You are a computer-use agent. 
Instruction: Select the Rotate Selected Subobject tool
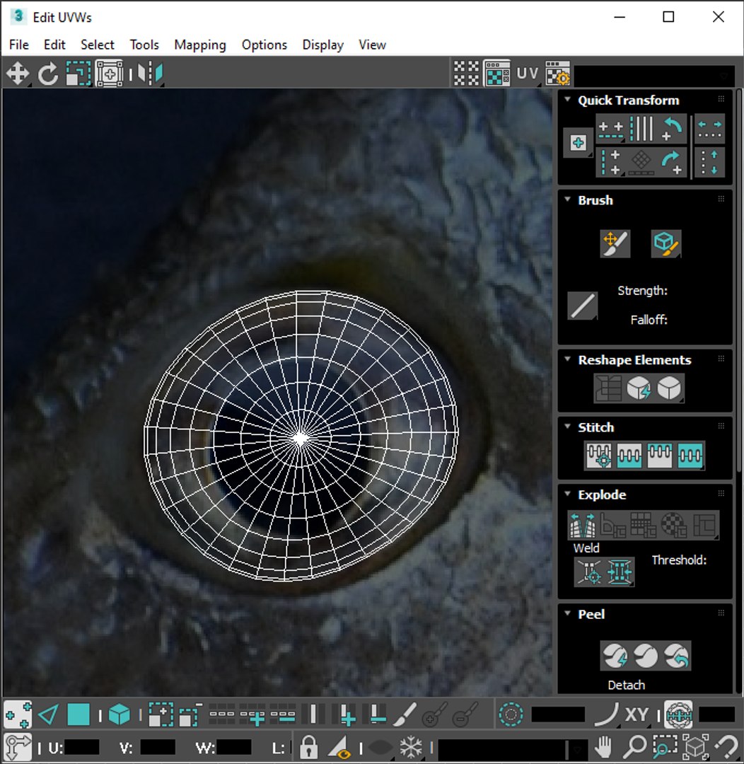coord(48,74)
